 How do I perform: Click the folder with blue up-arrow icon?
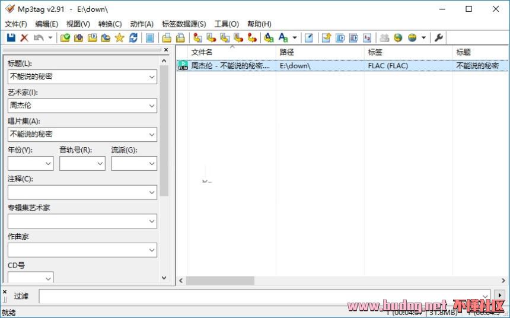point(106,38)
